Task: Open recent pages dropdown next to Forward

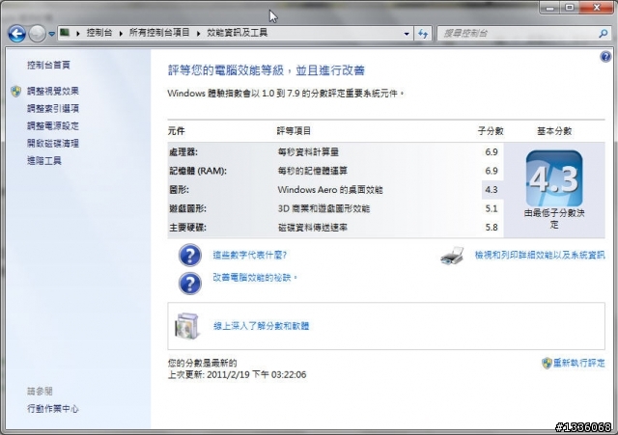Action: (x=51, y=34)
